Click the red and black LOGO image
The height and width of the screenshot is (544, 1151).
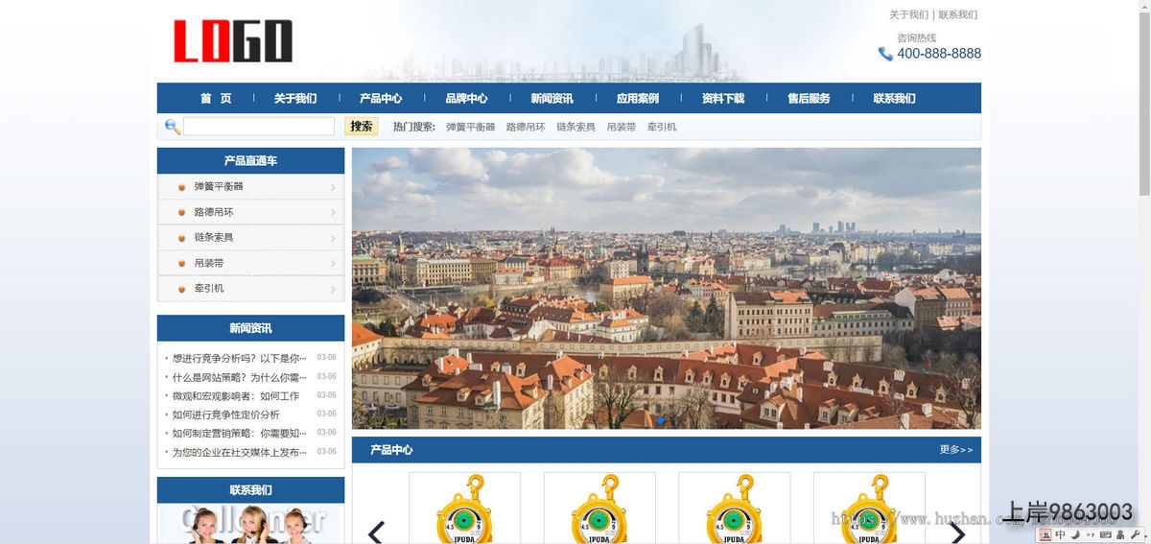pos(233,41)
